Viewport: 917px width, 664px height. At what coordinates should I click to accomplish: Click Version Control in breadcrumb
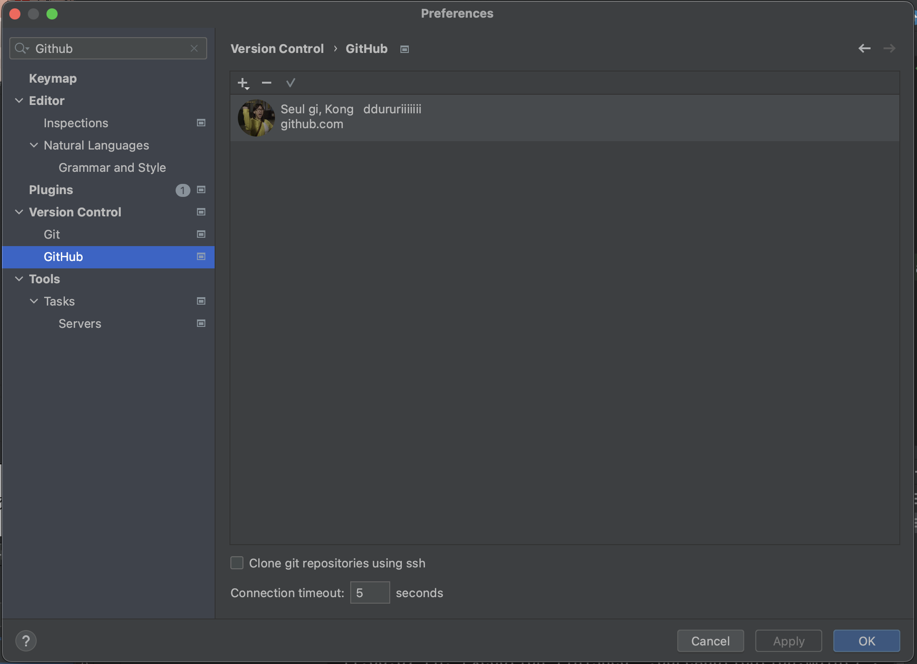click(x=277, y=49)
